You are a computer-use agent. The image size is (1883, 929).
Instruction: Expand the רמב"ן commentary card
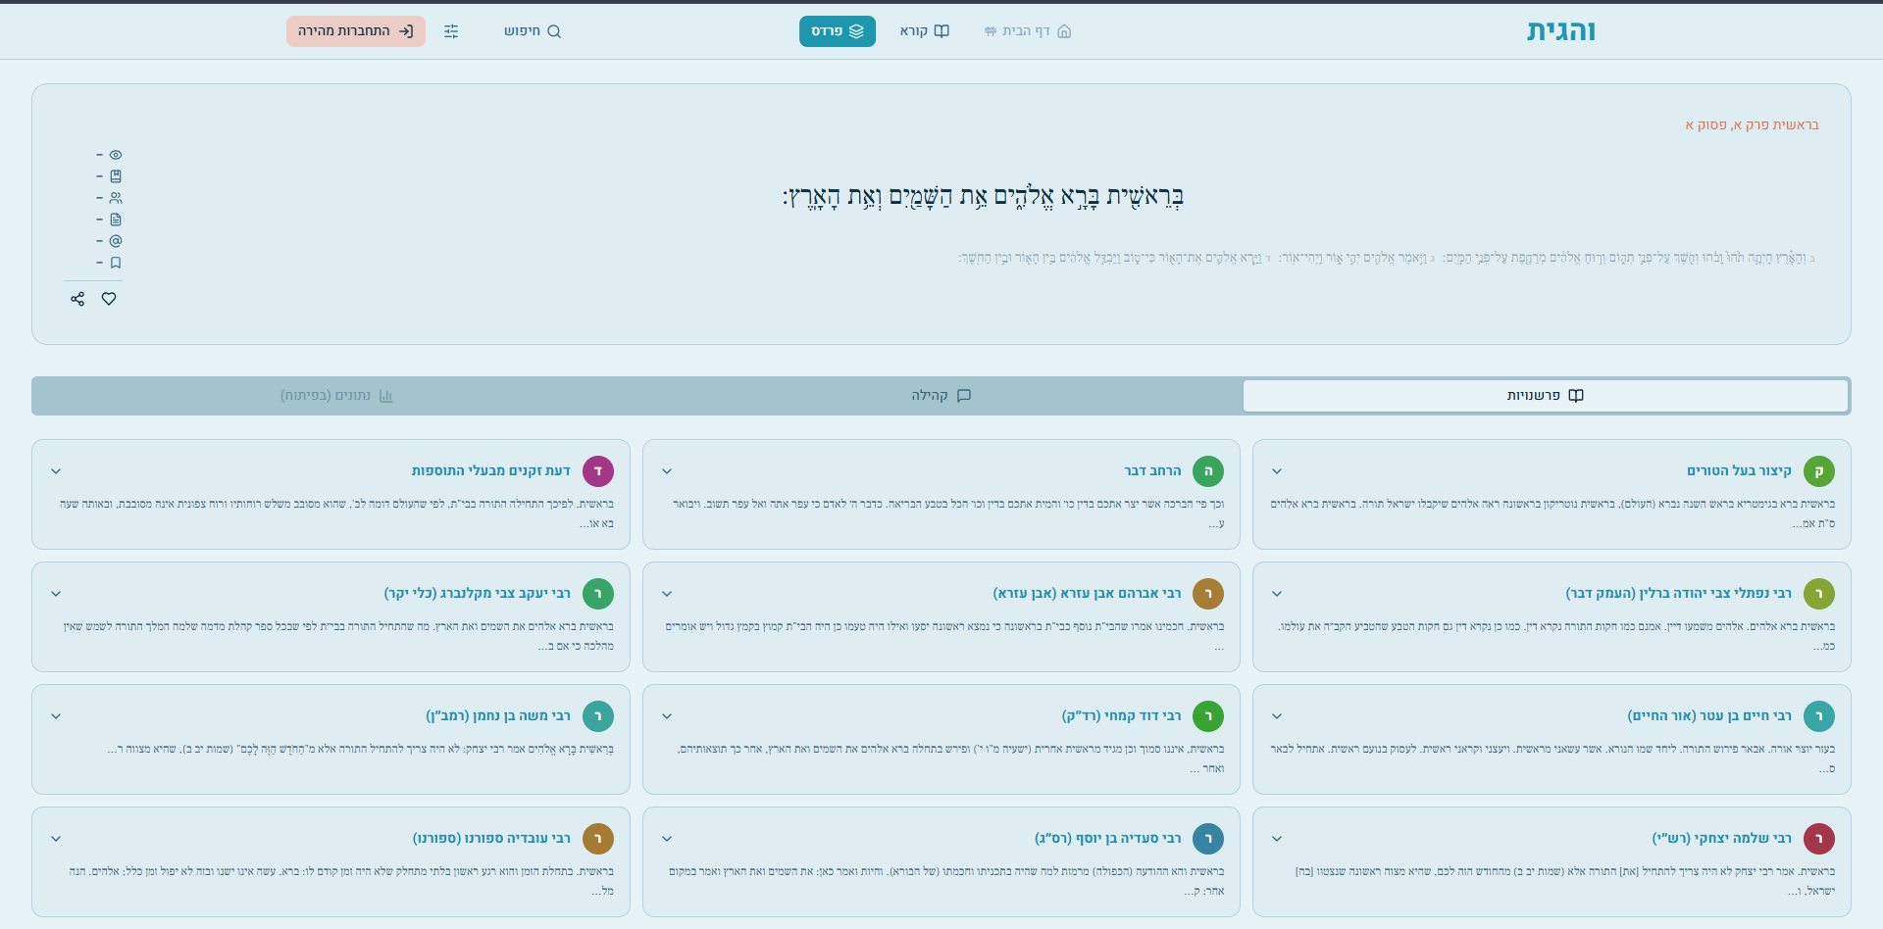coord(56,715)
